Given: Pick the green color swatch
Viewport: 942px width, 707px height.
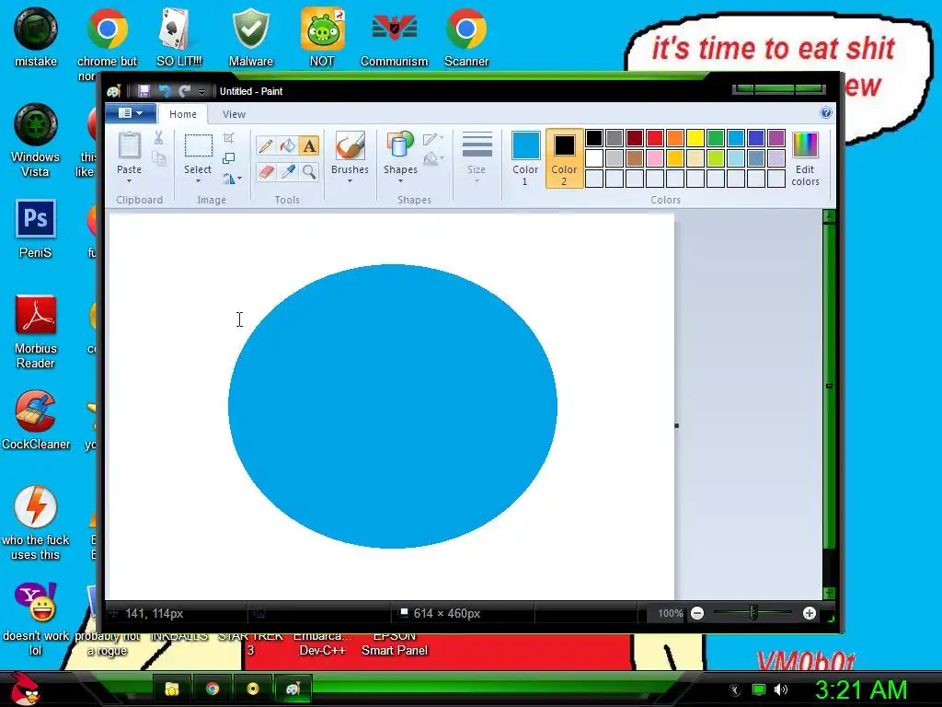Looking at the screenshot, I should (x=716, y=138).
